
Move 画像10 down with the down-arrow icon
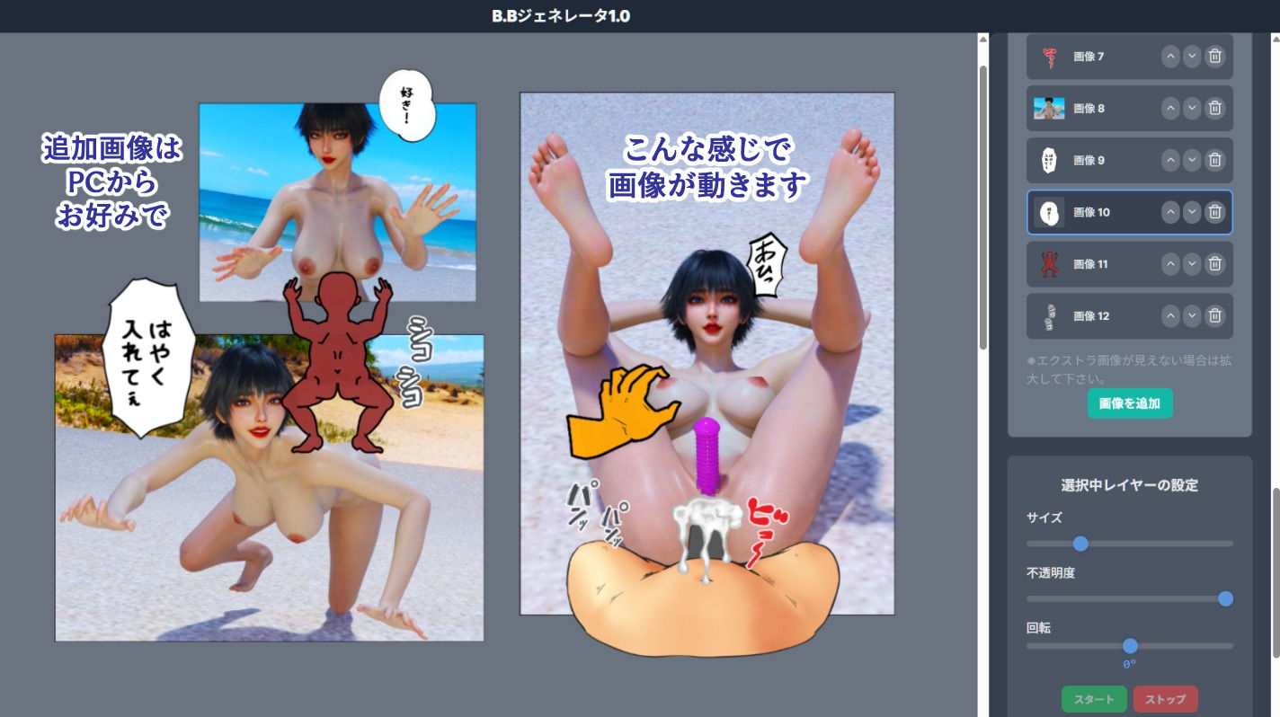[1192, 212]
